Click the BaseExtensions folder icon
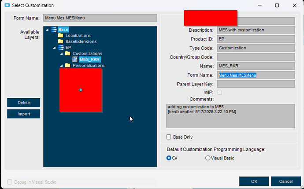This screenshot has height=189, width=304. 60,41
